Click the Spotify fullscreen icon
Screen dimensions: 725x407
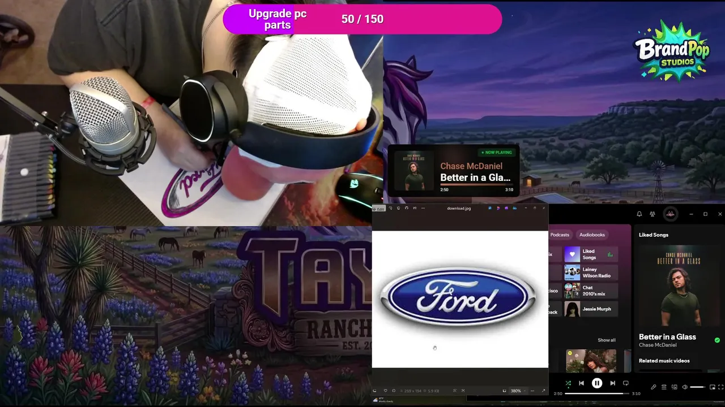(x=721, y=387)
